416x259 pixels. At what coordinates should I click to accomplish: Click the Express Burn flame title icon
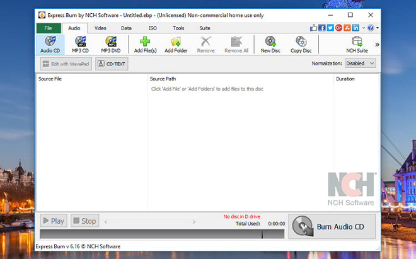click(x=42, y=15)
